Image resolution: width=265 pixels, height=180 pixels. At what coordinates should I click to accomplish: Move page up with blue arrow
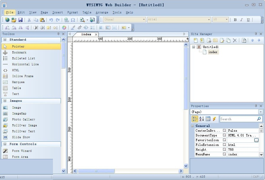253,40
